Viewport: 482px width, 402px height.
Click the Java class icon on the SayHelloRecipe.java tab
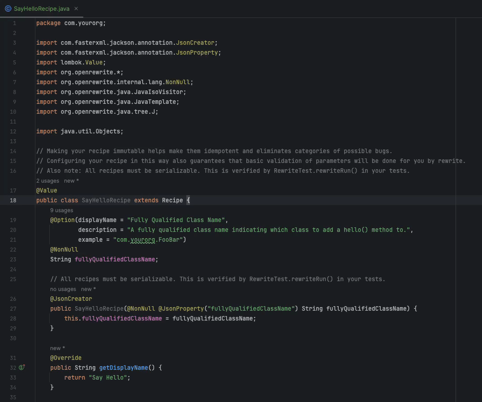[8, 9]
